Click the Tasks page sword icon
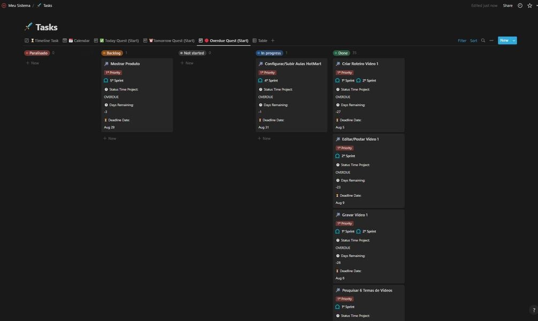 [28, 26]
